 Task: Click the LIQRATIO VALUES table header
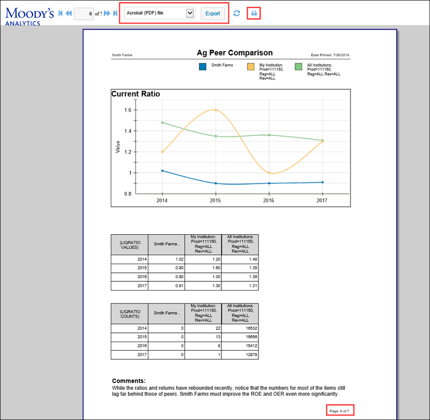[130, 244]
